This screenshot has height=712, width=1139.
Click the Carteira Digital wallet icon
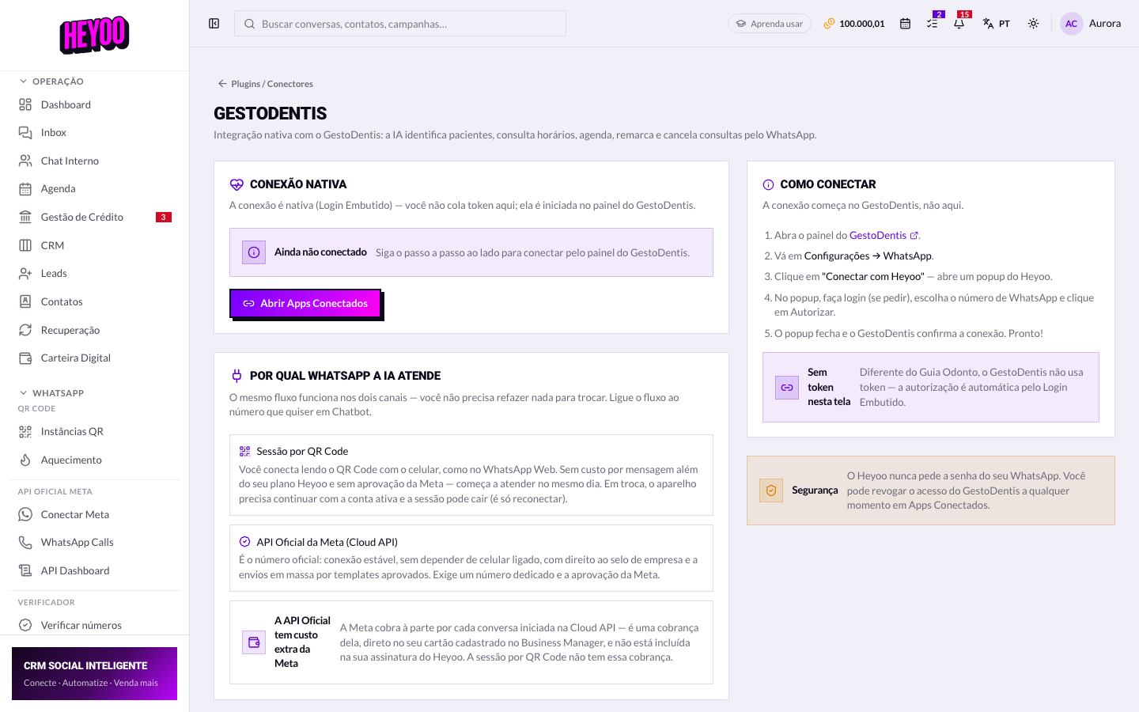(25, 358)
